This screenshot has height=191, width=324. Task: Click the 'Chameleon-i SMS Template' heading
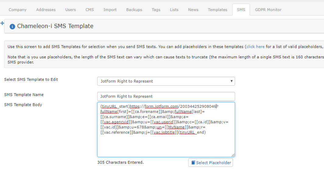click(55, 26)
